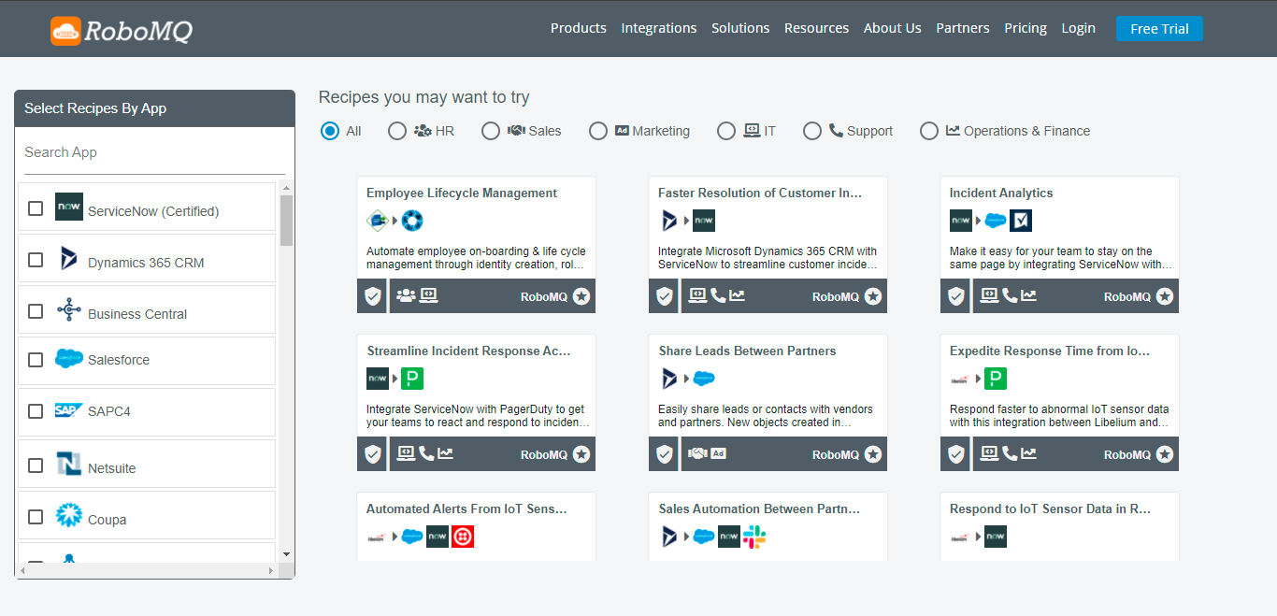The height and width of the screenshot is (616, 1277).
Task: Check the Business Central checkbox
Action: point(36,308)
